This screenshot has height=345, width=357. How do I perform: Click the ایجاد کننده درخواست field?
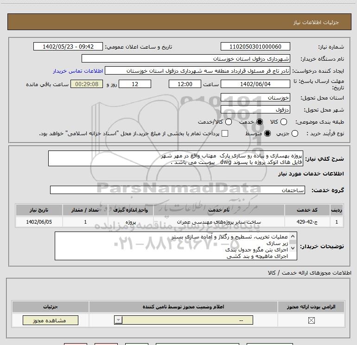(198, 71)
